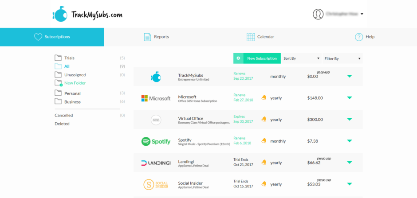This screenshot has height=198, width=417.
Task: Click the Spotify logo thumbnail
Action: click(x=156, y=141)
